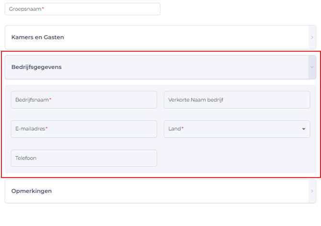Open the Opmerkingen section header
Viewport: 321px width, 226px height.
click(x=144, y=191)
